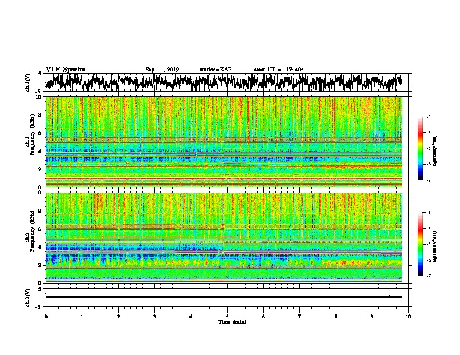Click the ch.2 spectrogram "2" kHz tick label

point(41,265)
